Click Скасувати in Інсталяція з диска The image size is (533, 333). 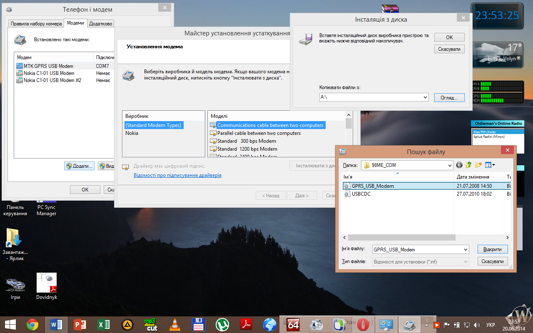pos(449,49)
